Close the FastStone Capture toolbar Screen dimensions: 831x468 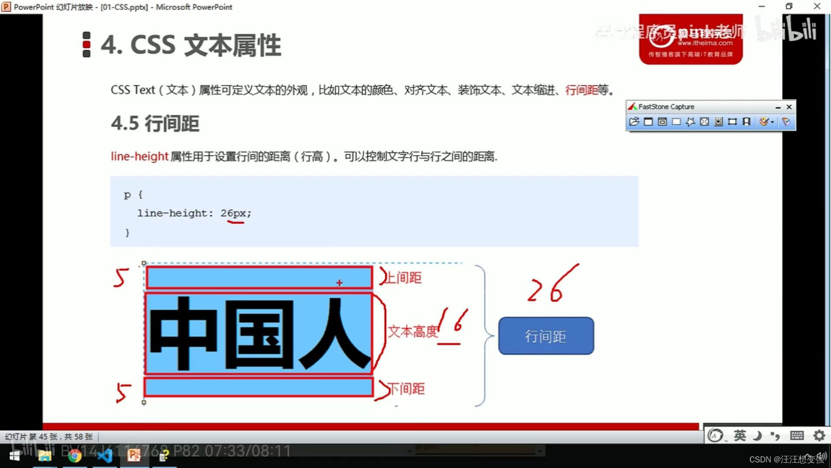[x=789, y=107]
